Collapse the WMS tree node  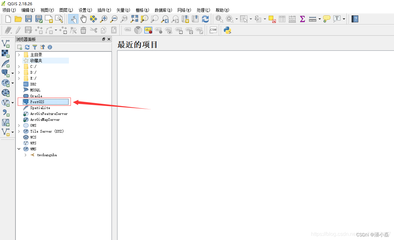pyautogui.click(x=19, y=149)
